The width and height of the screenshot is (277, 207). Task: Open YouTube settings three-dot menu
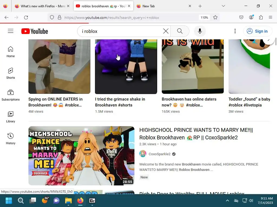click(x=235, y=31)
